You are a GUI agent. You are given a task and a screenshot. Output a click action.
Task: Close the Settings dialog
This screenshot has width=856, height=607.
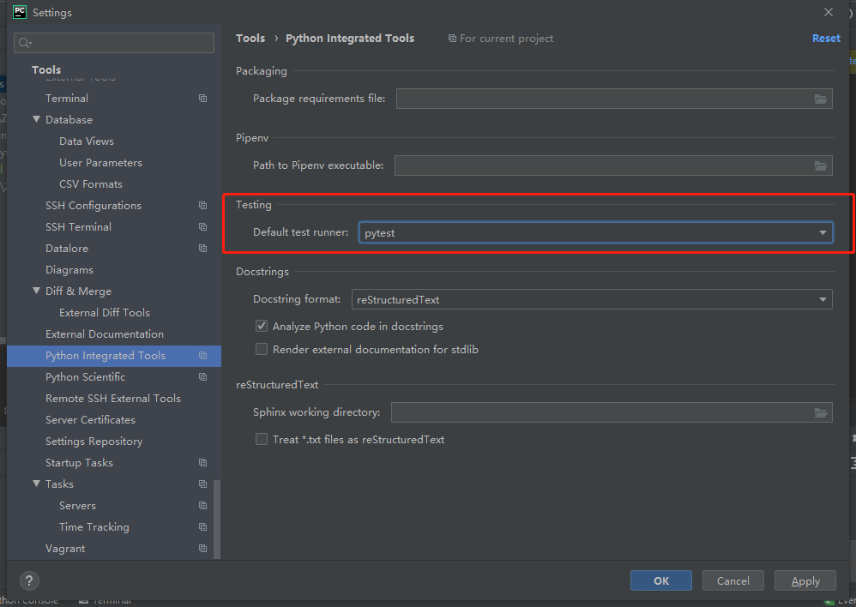[x=829, y=12]
